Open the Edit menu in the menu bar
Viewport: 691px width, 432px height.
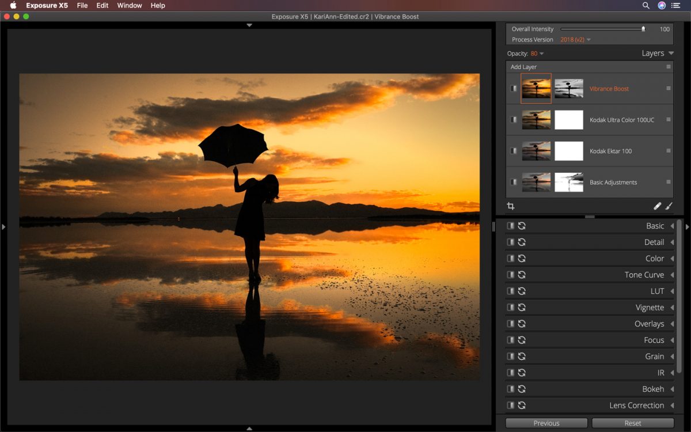pos(102,5)
